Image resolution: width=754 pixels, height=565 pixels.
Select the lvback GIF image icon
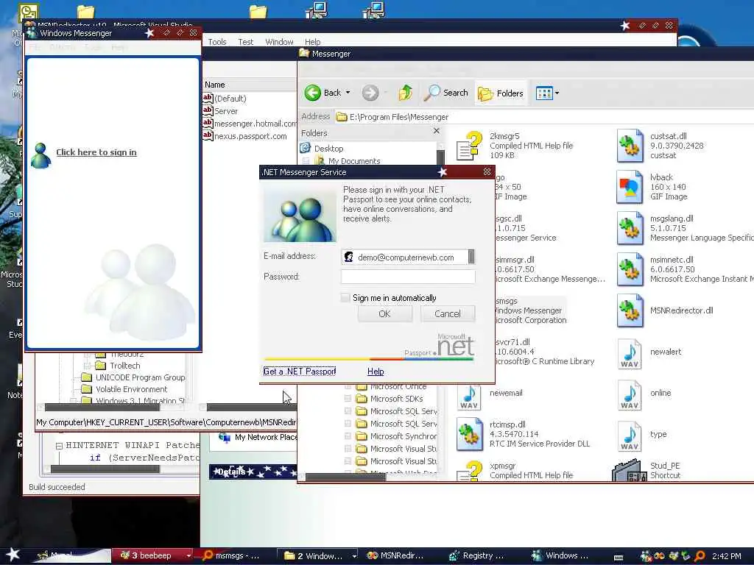click(x=630, y=187)
